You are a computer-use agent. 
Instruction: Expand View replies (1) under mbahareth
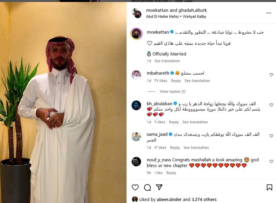click(172, 91)
